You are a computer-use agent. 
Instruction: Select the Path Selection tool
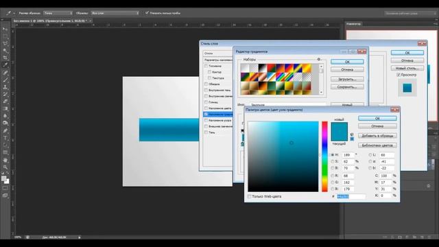(x=5, y=145)
